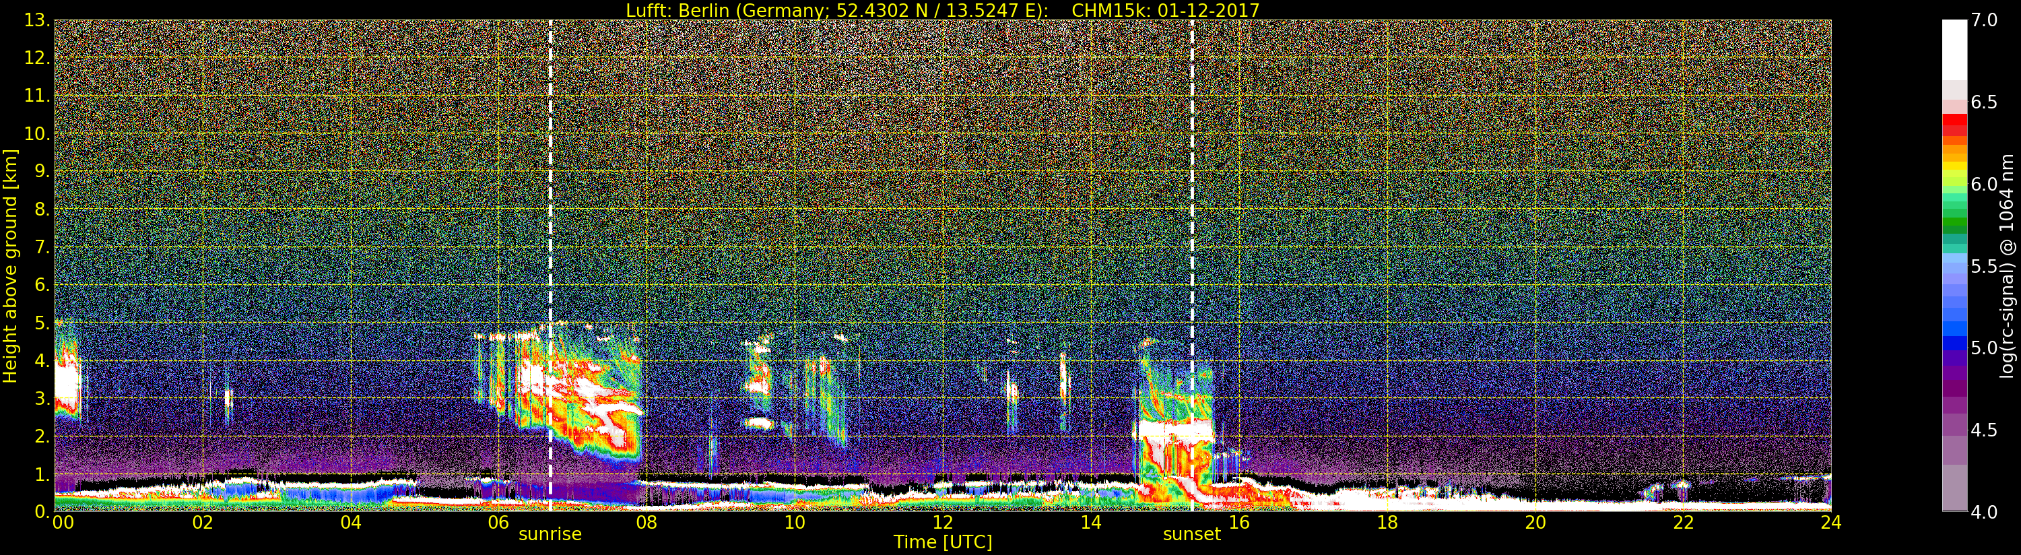Click the '22' time axis tick label
The image size is (2021, 555).
point(1684,522)
